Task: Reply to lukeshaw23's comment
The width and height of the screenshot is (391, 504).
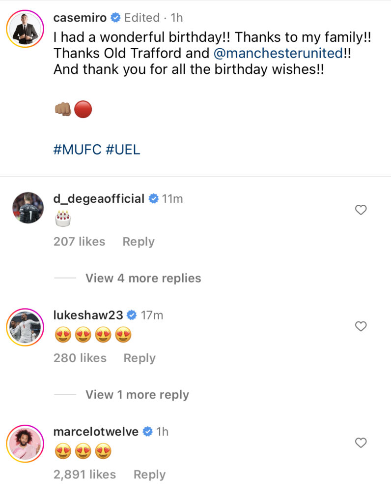Action: pos(140,358)
